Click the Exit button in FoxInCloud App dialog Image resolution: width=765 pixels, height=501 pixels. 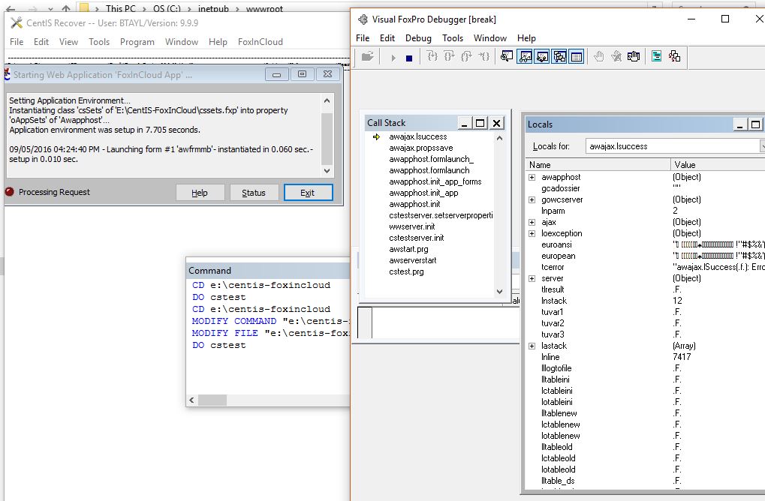pyautogui.click(x=309, y=193)
